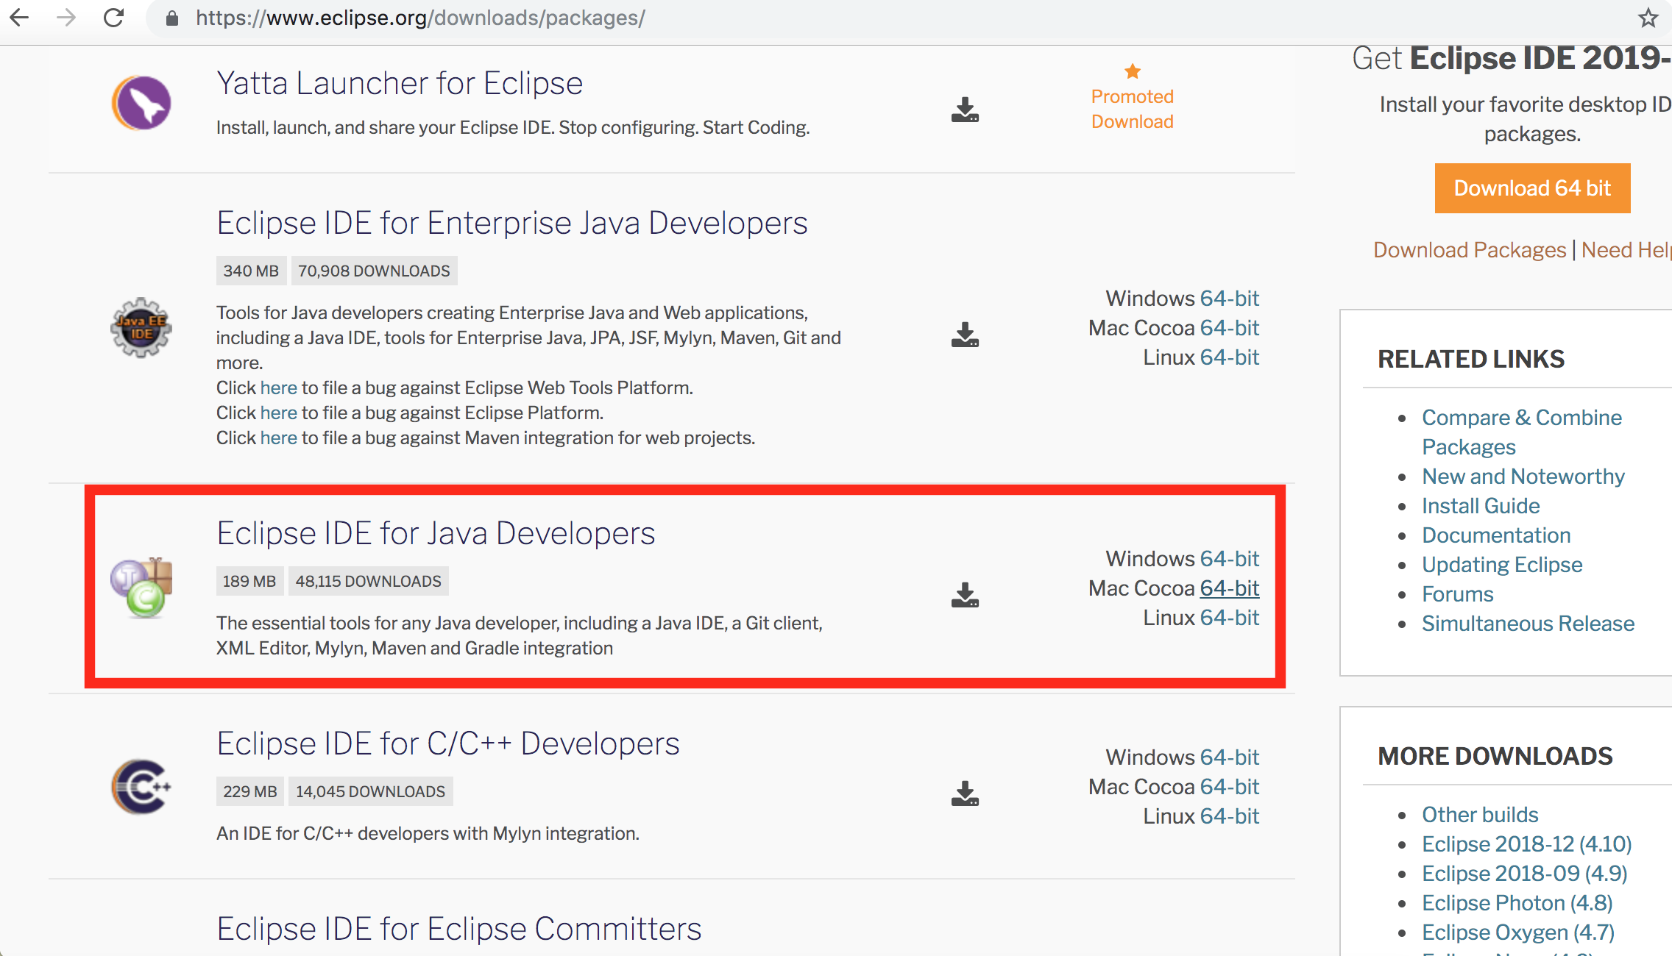Click the C/C++ package logo
The width and height of the screenshot is (1672, 956).
(141, 786)
